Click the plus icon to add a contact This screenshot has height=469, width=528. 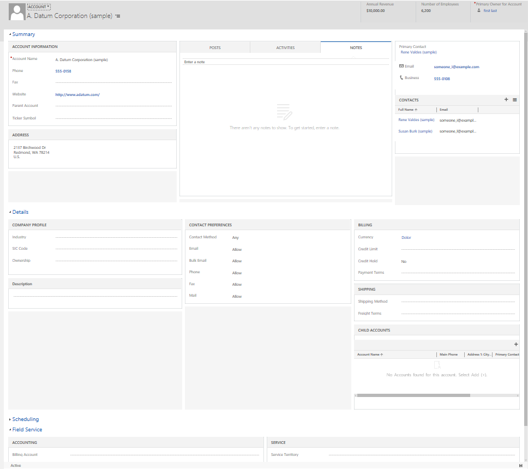coord(506,100)
